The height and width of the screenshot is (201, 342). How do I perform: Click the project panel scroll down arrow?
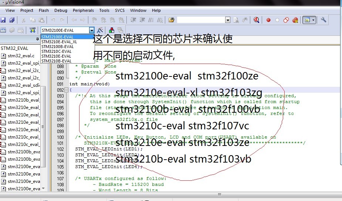[x=43, y=188]
